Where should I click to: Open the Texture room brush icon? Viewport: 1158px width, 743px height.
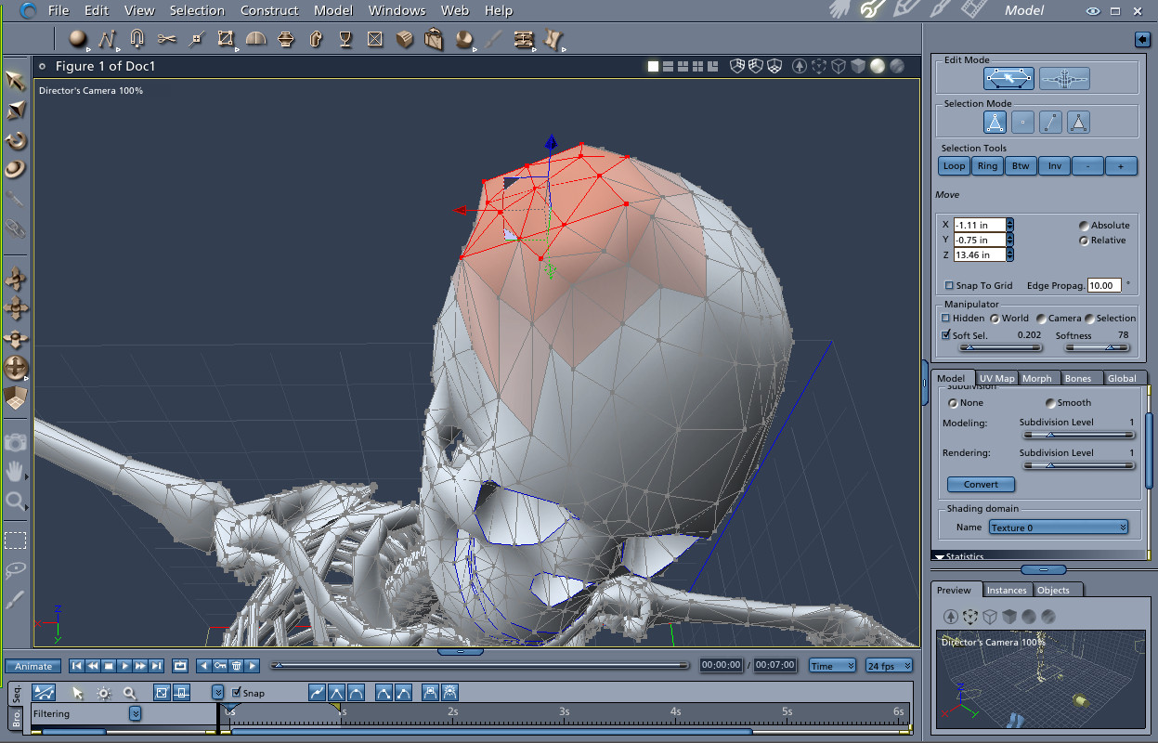pyautogui.click(x=938, y=10)
